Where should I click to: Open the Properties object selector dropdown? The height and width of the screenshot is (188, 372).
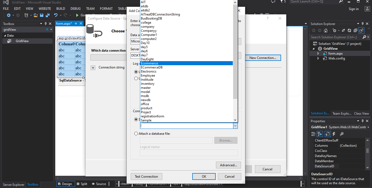pyautogui.click(x=368, y=127)
